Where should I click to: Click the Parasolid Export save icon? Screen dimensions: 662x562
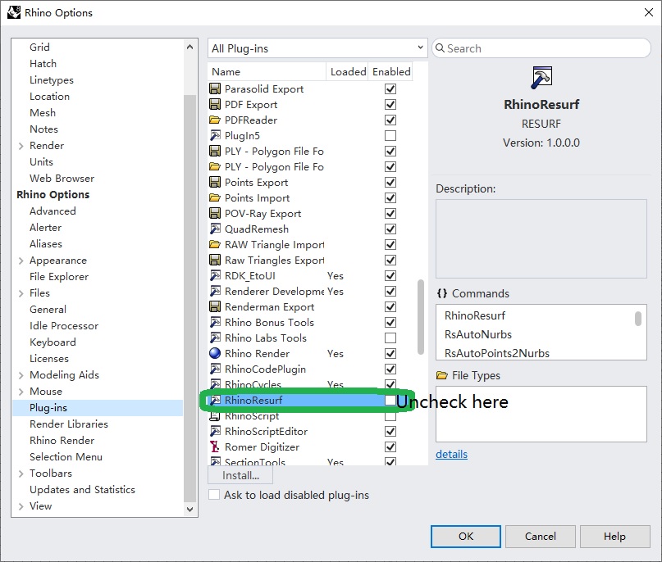pos(215,89)
